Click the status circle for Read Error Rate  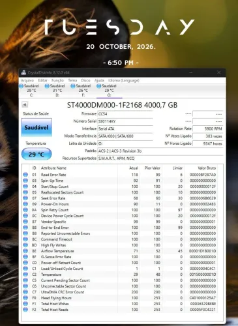(25, 175)
